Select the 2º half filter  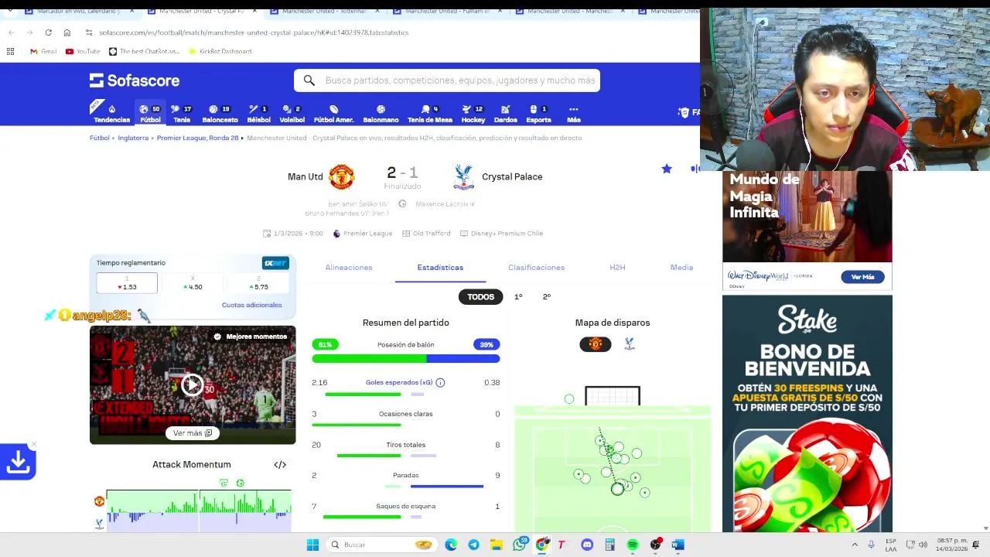click(x=547, y=297)
